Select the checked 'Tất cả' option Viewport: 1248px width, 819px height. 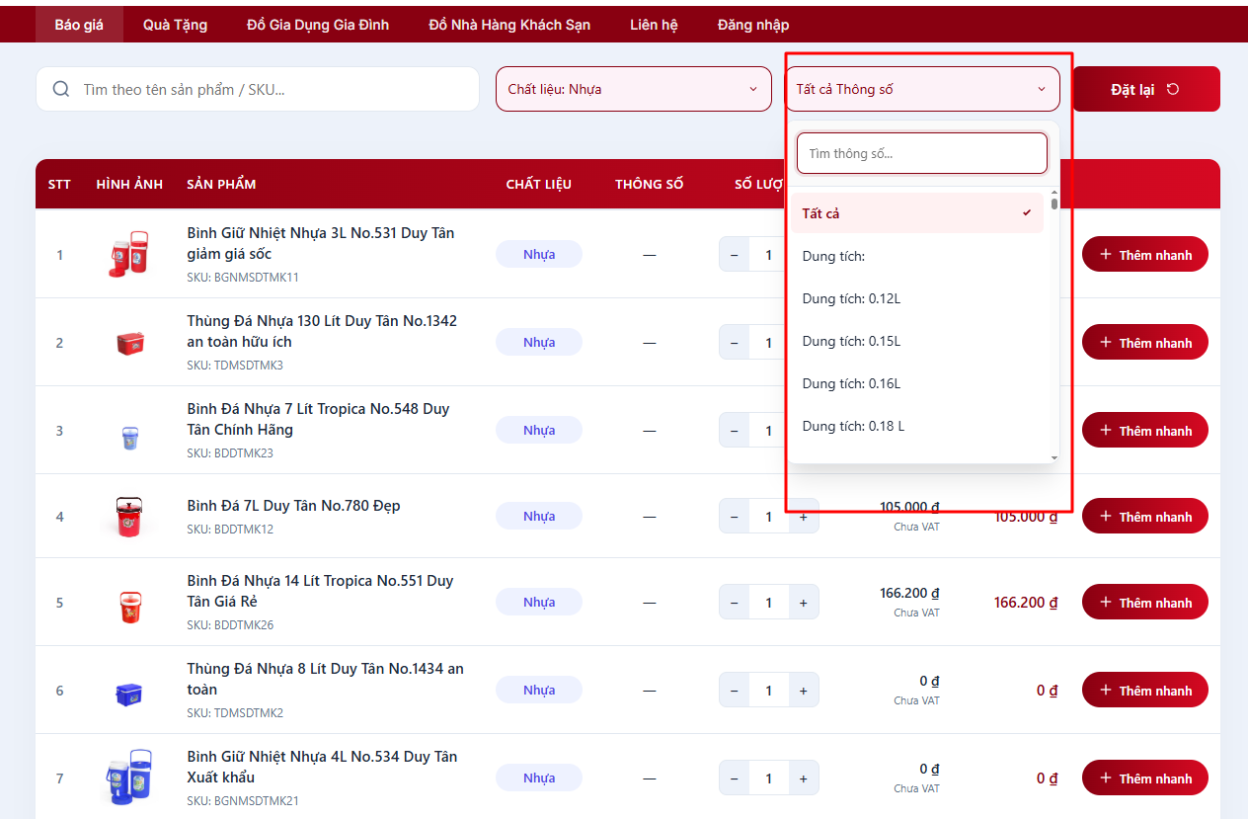(916, 213)
